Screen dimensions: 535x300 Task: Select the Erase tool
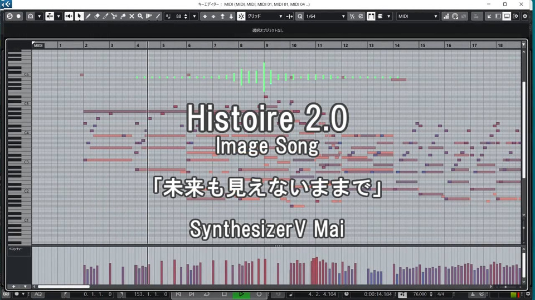click(97, 16)
